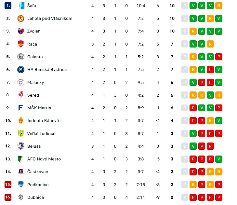The image size is (237, 205).
Task: Click the grey upcoming match badge for Šaľa
Action: point(185,6)
